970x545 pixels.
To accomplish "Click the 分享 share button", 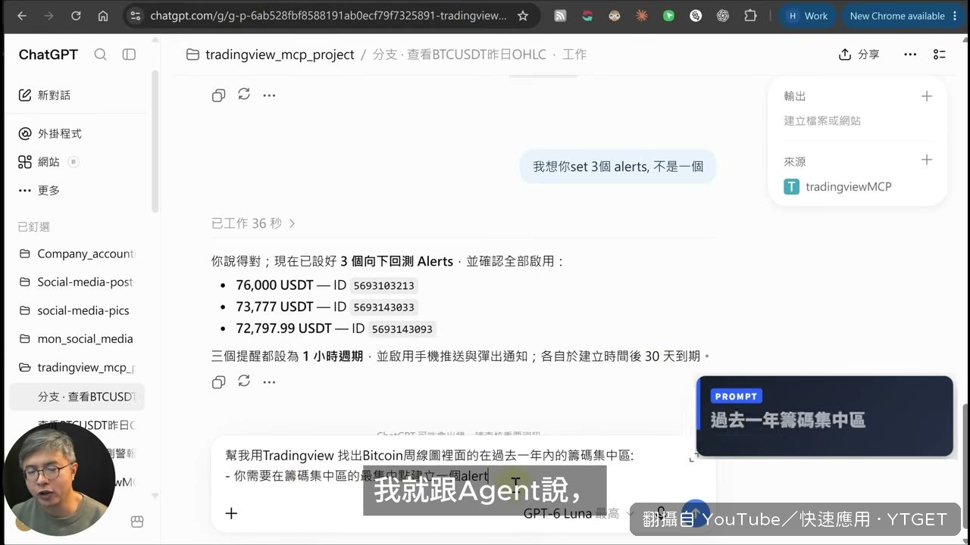I will 859,54.
